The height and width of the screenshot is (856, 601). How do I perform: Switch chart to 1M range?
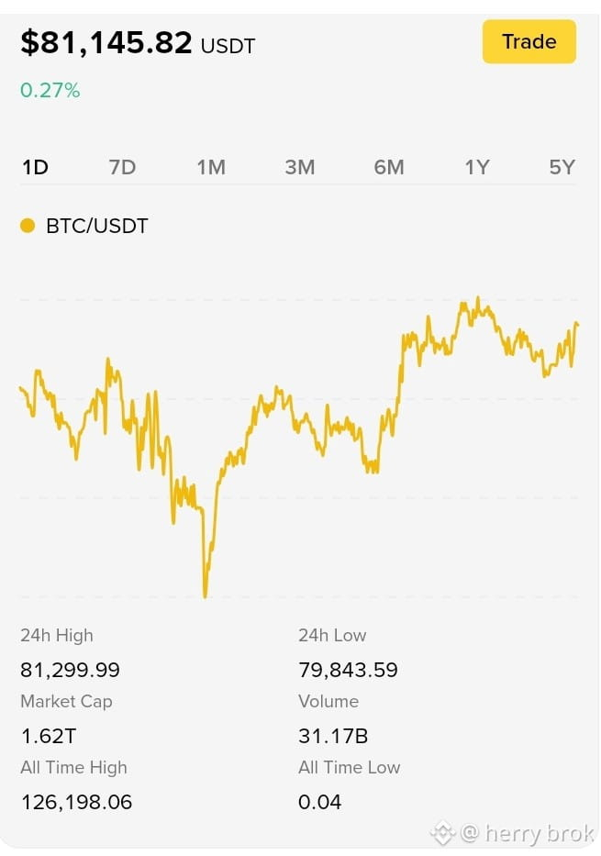pos(211,167)
